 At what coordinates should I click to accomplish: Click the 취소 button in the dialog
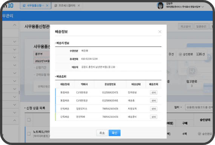pyautogui.click(x=102, y=133)
